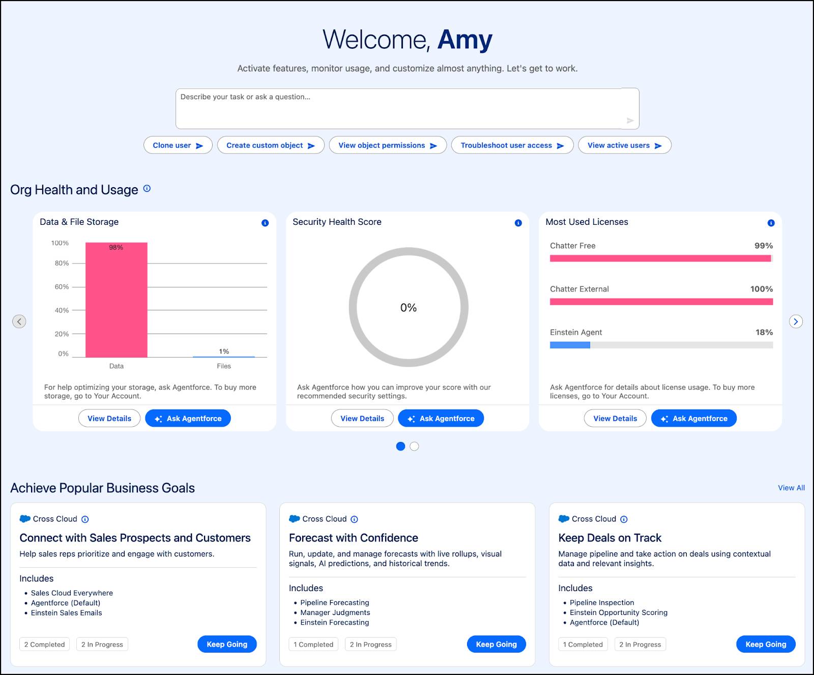Select the second carousel dot

415,446
